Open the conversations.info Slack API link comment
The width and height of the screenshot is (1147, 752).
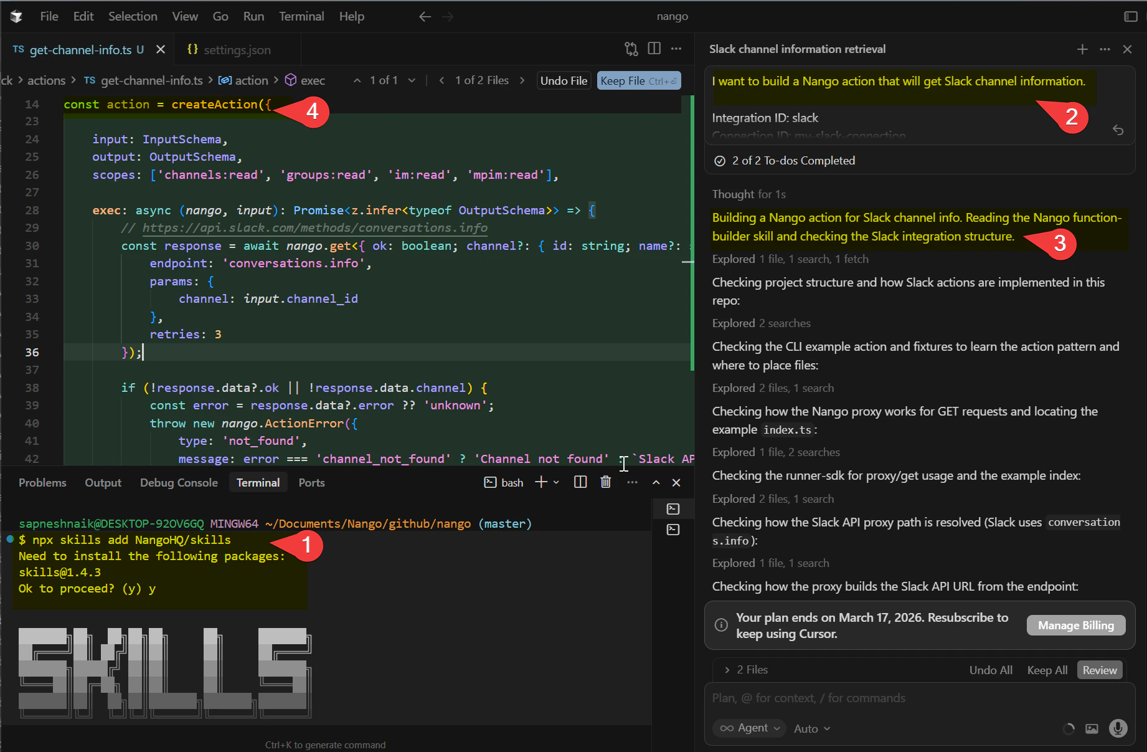pos(315,228)
